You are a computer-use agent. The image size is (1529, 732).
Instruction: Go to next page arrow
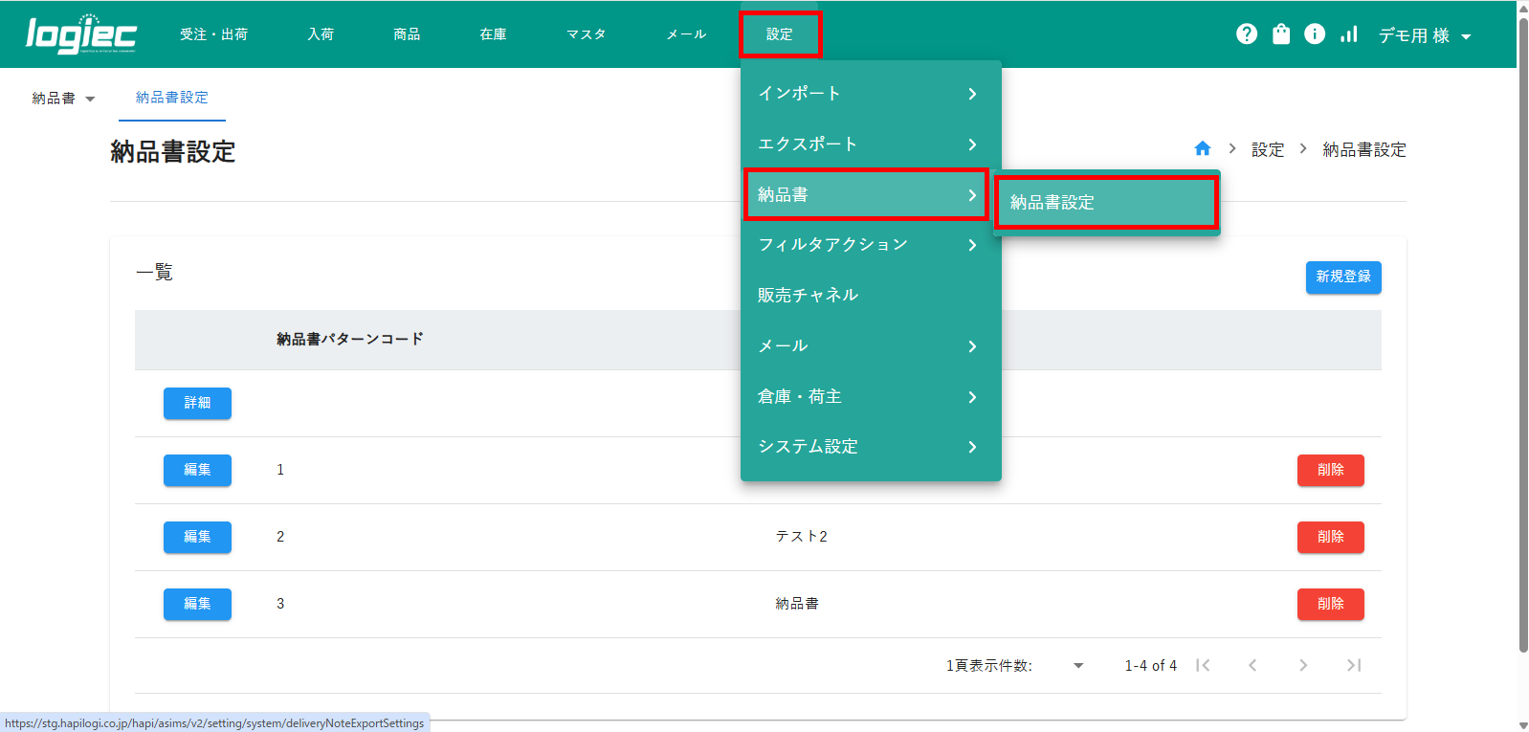1303,665
